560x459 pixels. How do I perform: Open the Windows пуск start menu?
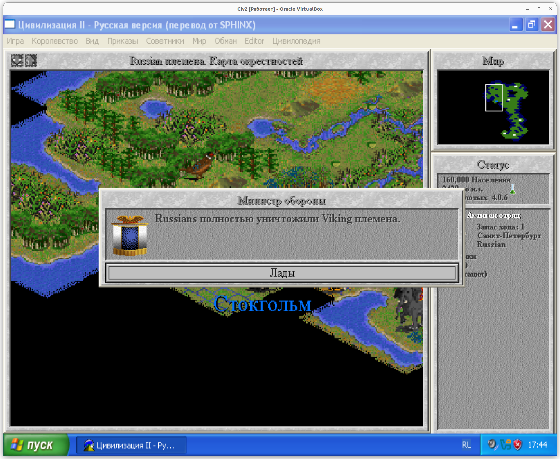(36, 445)
